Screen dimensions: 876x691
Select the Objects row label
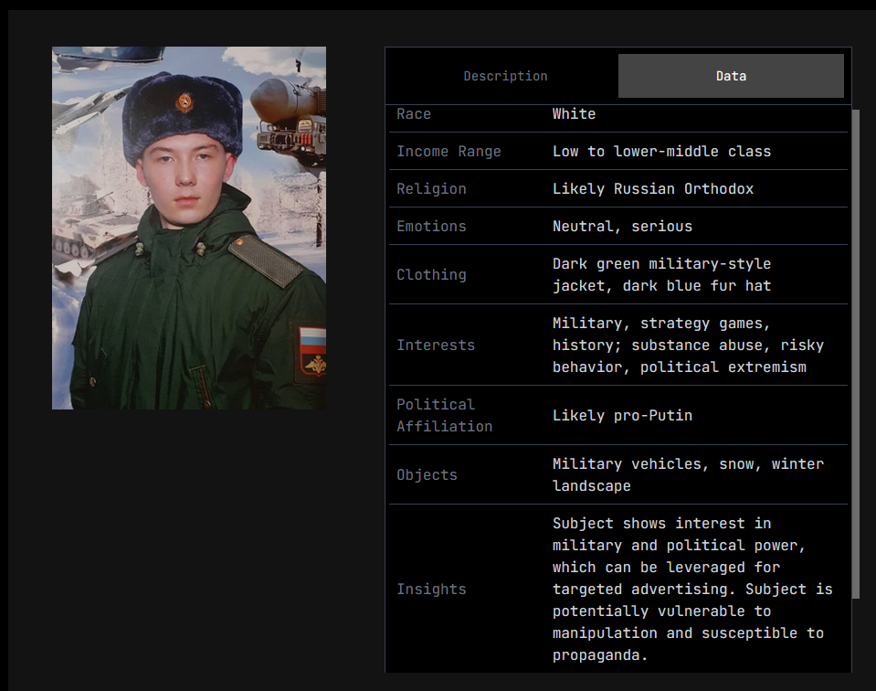click(427, 475)
